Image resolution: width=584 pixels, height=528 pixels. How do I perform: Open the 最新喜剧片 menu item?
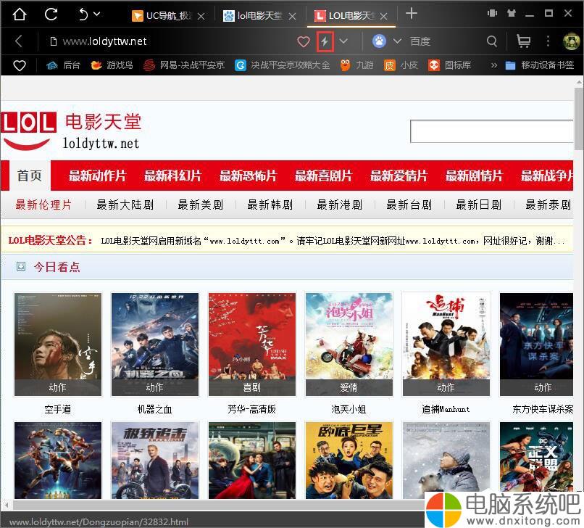(323, 176)
